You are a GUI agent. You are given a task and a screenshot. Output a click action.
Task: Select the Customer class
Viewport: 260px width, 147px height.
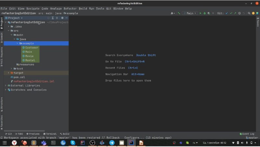(x=30, y=48)
